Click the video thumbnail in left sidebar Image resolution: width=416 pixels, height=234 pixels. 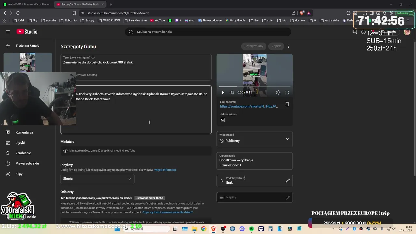pos(28,62)
